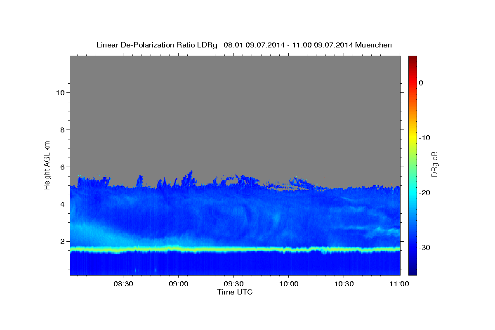This screenshot has height=330, width=495.
Task: Click the colorbar value '0'
Action: (x=421, y=83)
